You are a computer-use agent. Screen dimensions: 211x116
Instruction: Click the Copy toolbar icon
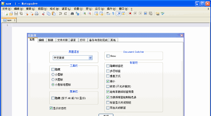[x=48, y=13]
